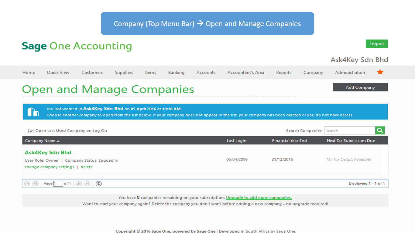Click the Ask4Key Sdn Bhd header company name
The image size is (415, 233).
tap(359, 60)
